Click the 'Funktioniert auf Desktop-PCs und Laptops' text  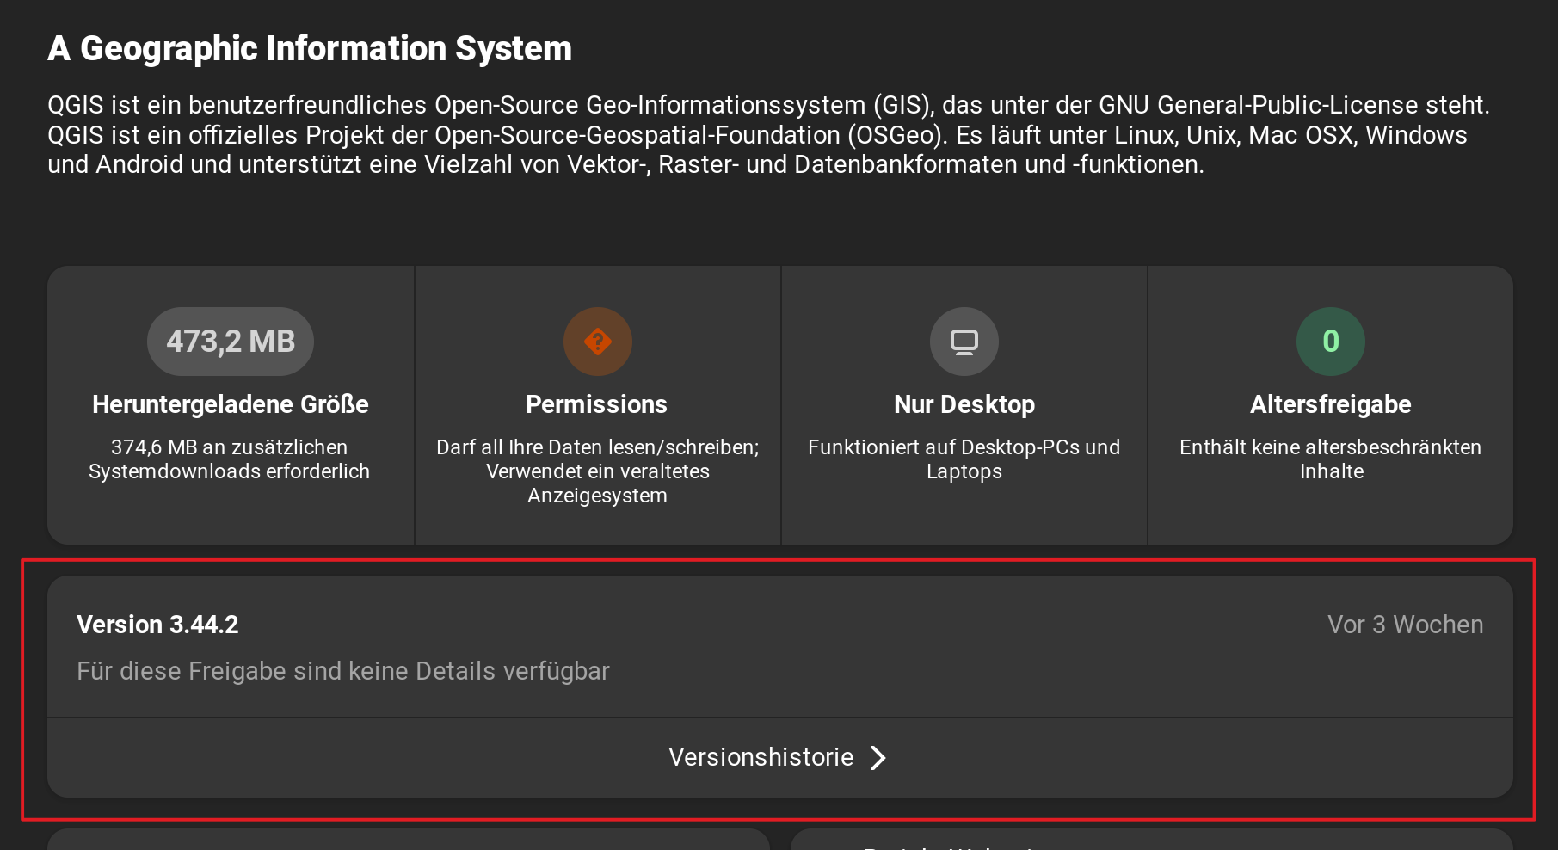964,459
